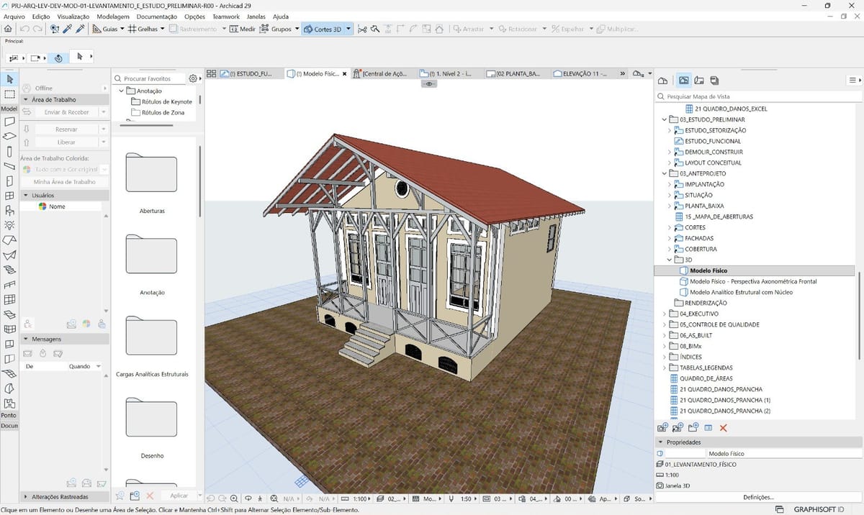Open the Arquivo menu
This screenshot has width=864, height=515.
pos(14,16)
